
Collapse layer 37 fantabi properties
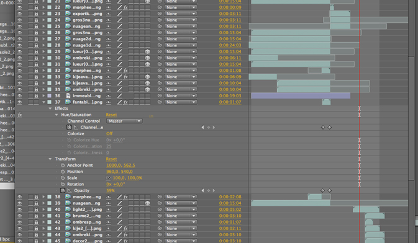43,102
